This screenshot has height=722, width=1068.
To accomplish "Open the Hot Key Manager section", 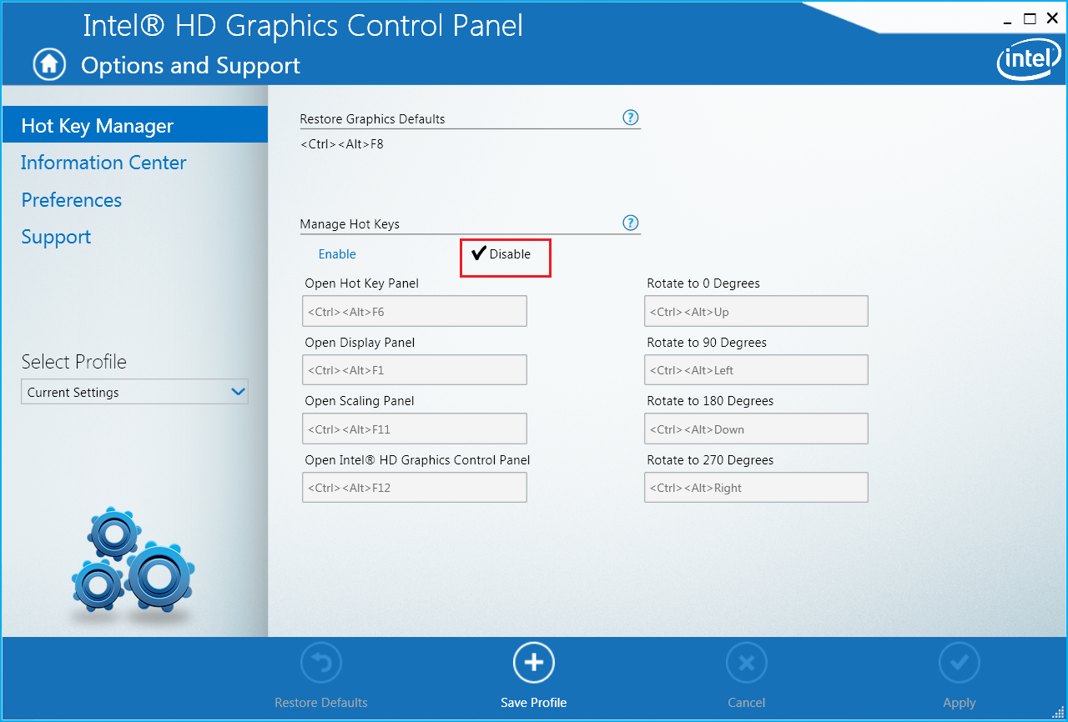I will pos(135,126).
